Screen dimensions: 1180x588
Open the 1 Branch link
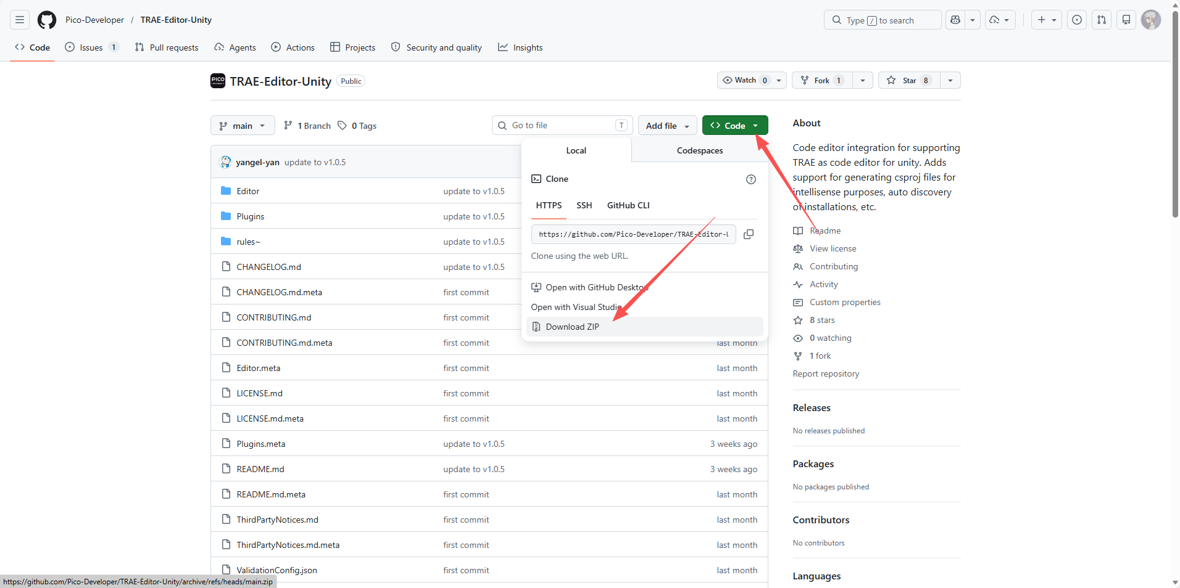307,126
